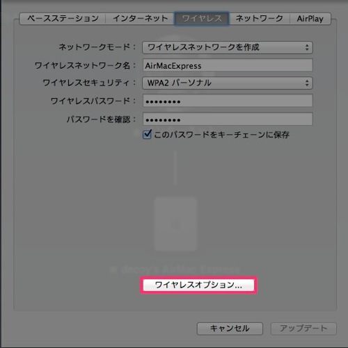This screenshot has height=348, width=348.
Task: Open ワイヤレスオプション... button
Action: tap(198, 285)
